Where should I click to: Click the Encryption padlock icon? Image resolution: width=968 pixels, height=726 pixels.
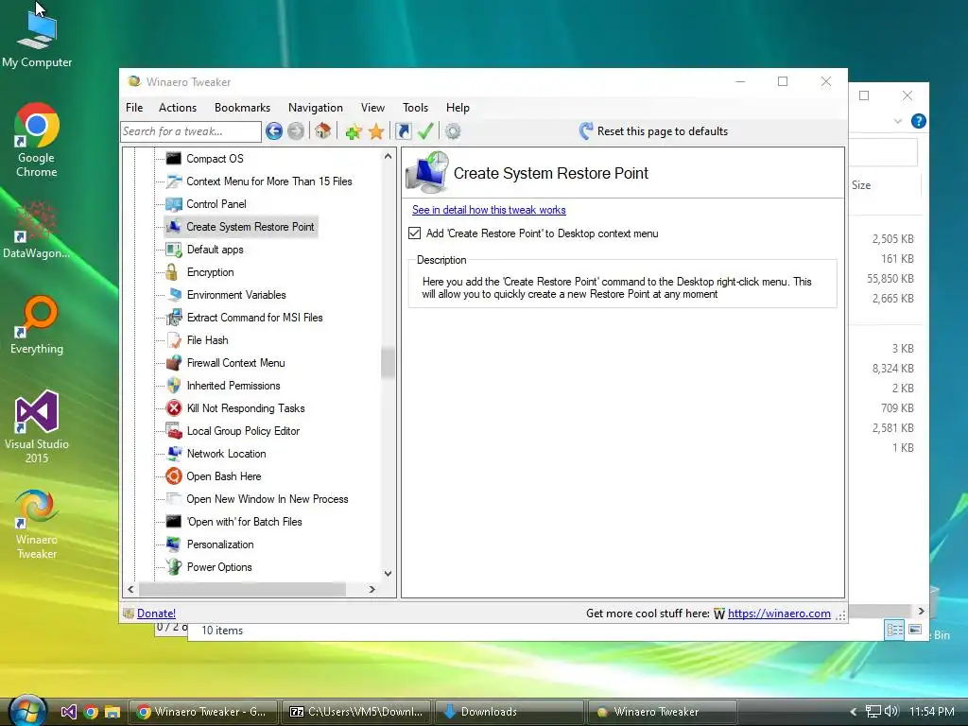coord(173,272)
